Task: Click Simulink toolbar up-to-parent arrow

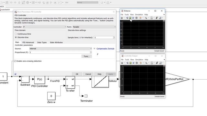Action: [19, 3]
